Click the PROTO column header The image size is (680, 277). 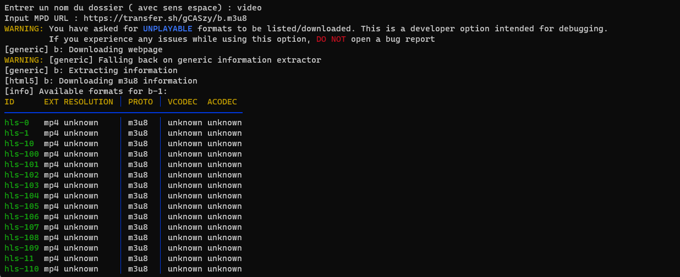click(140, 102)
